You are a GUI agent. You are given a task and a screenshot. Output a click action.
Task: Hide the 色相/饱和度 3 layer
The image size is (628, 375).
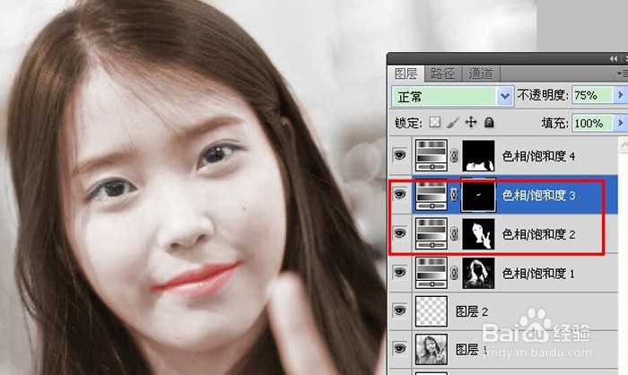400,195
